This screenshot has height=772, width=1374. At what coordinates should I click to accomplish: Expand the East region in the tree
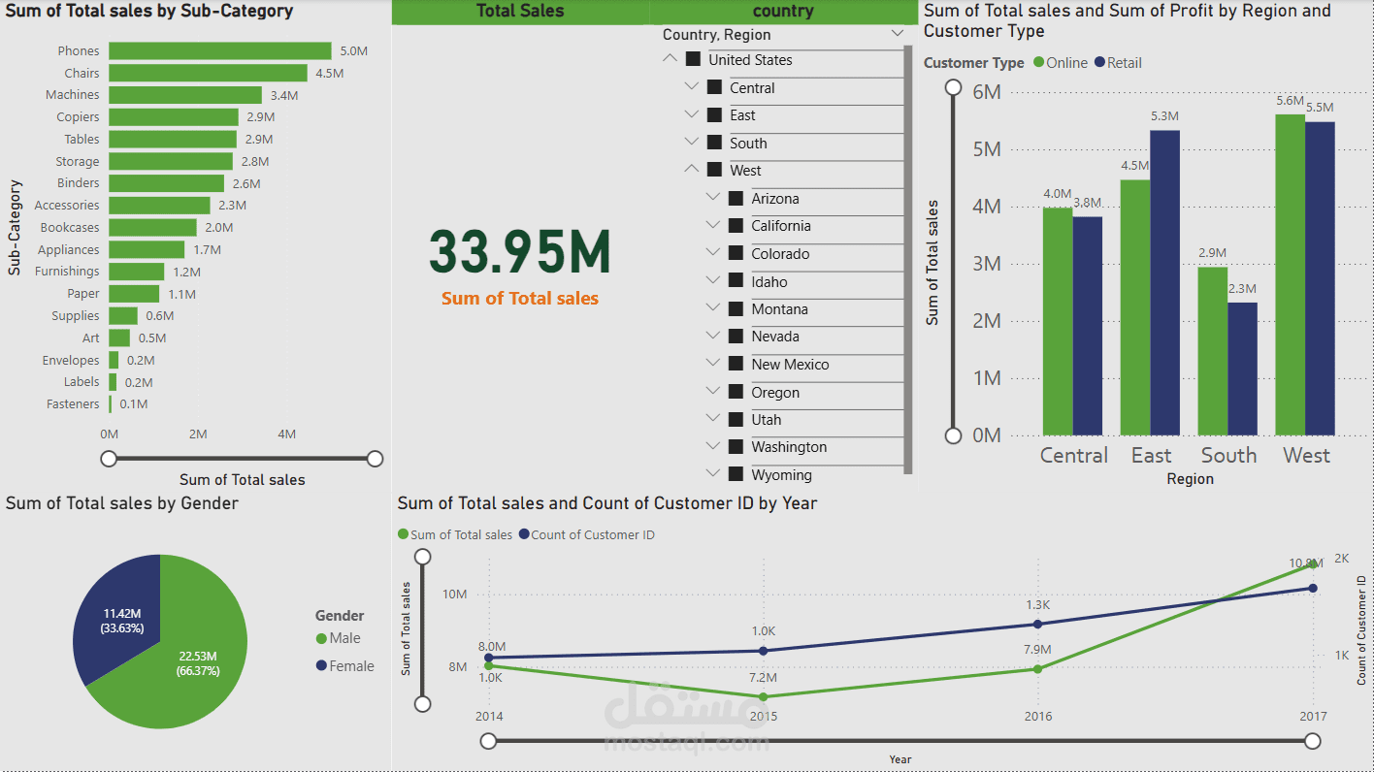click(691, 113)
